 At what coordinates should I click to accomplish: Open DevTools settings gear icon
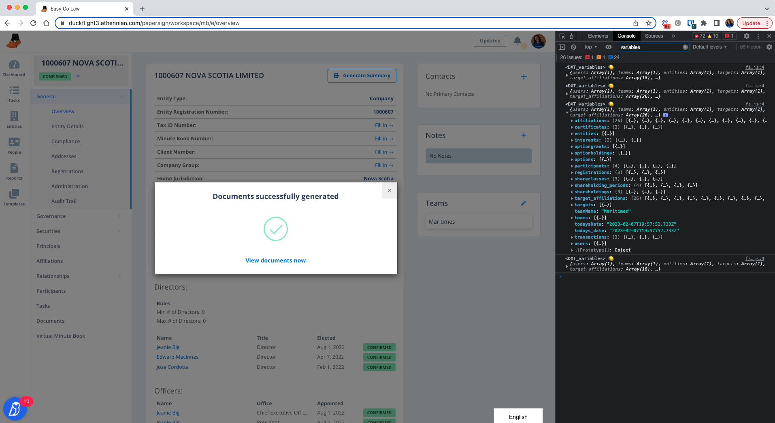(x=747, y=36)
